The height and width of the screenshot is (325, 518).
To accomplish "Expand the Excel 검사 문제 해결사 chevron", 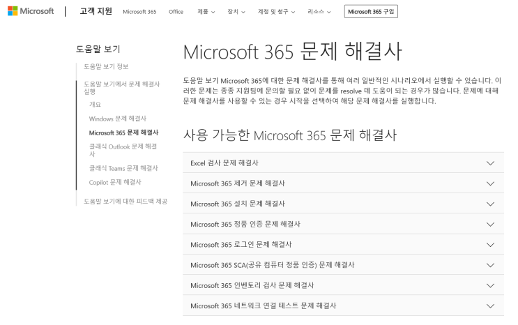I will (490, 163).
